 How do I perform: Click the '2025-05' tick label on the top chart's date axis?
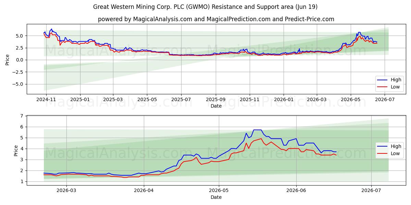coord(147,100)
